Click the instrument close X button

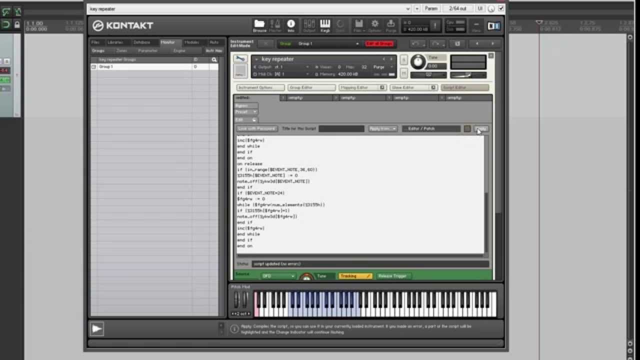[x=490, y=56]
